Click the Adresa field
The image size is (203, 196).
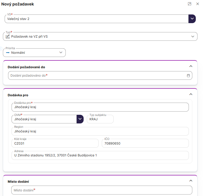point(100,155)
